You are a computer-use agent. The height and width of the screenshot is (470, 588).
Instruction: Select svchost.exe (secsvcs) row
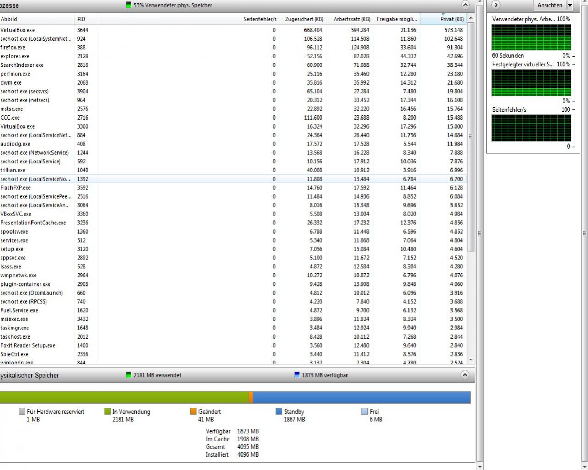pos(233,92)
